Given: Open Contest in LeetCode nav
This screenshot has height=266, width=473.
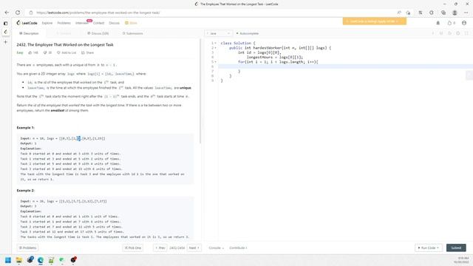Looking at the screenshot, I should click(x=98, y=23).
